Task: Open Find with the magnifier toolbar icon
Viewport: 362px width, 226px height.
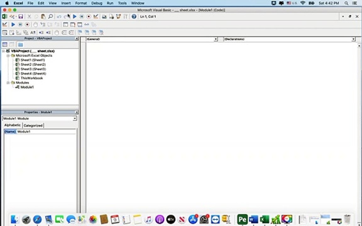Action: [50, 17]
